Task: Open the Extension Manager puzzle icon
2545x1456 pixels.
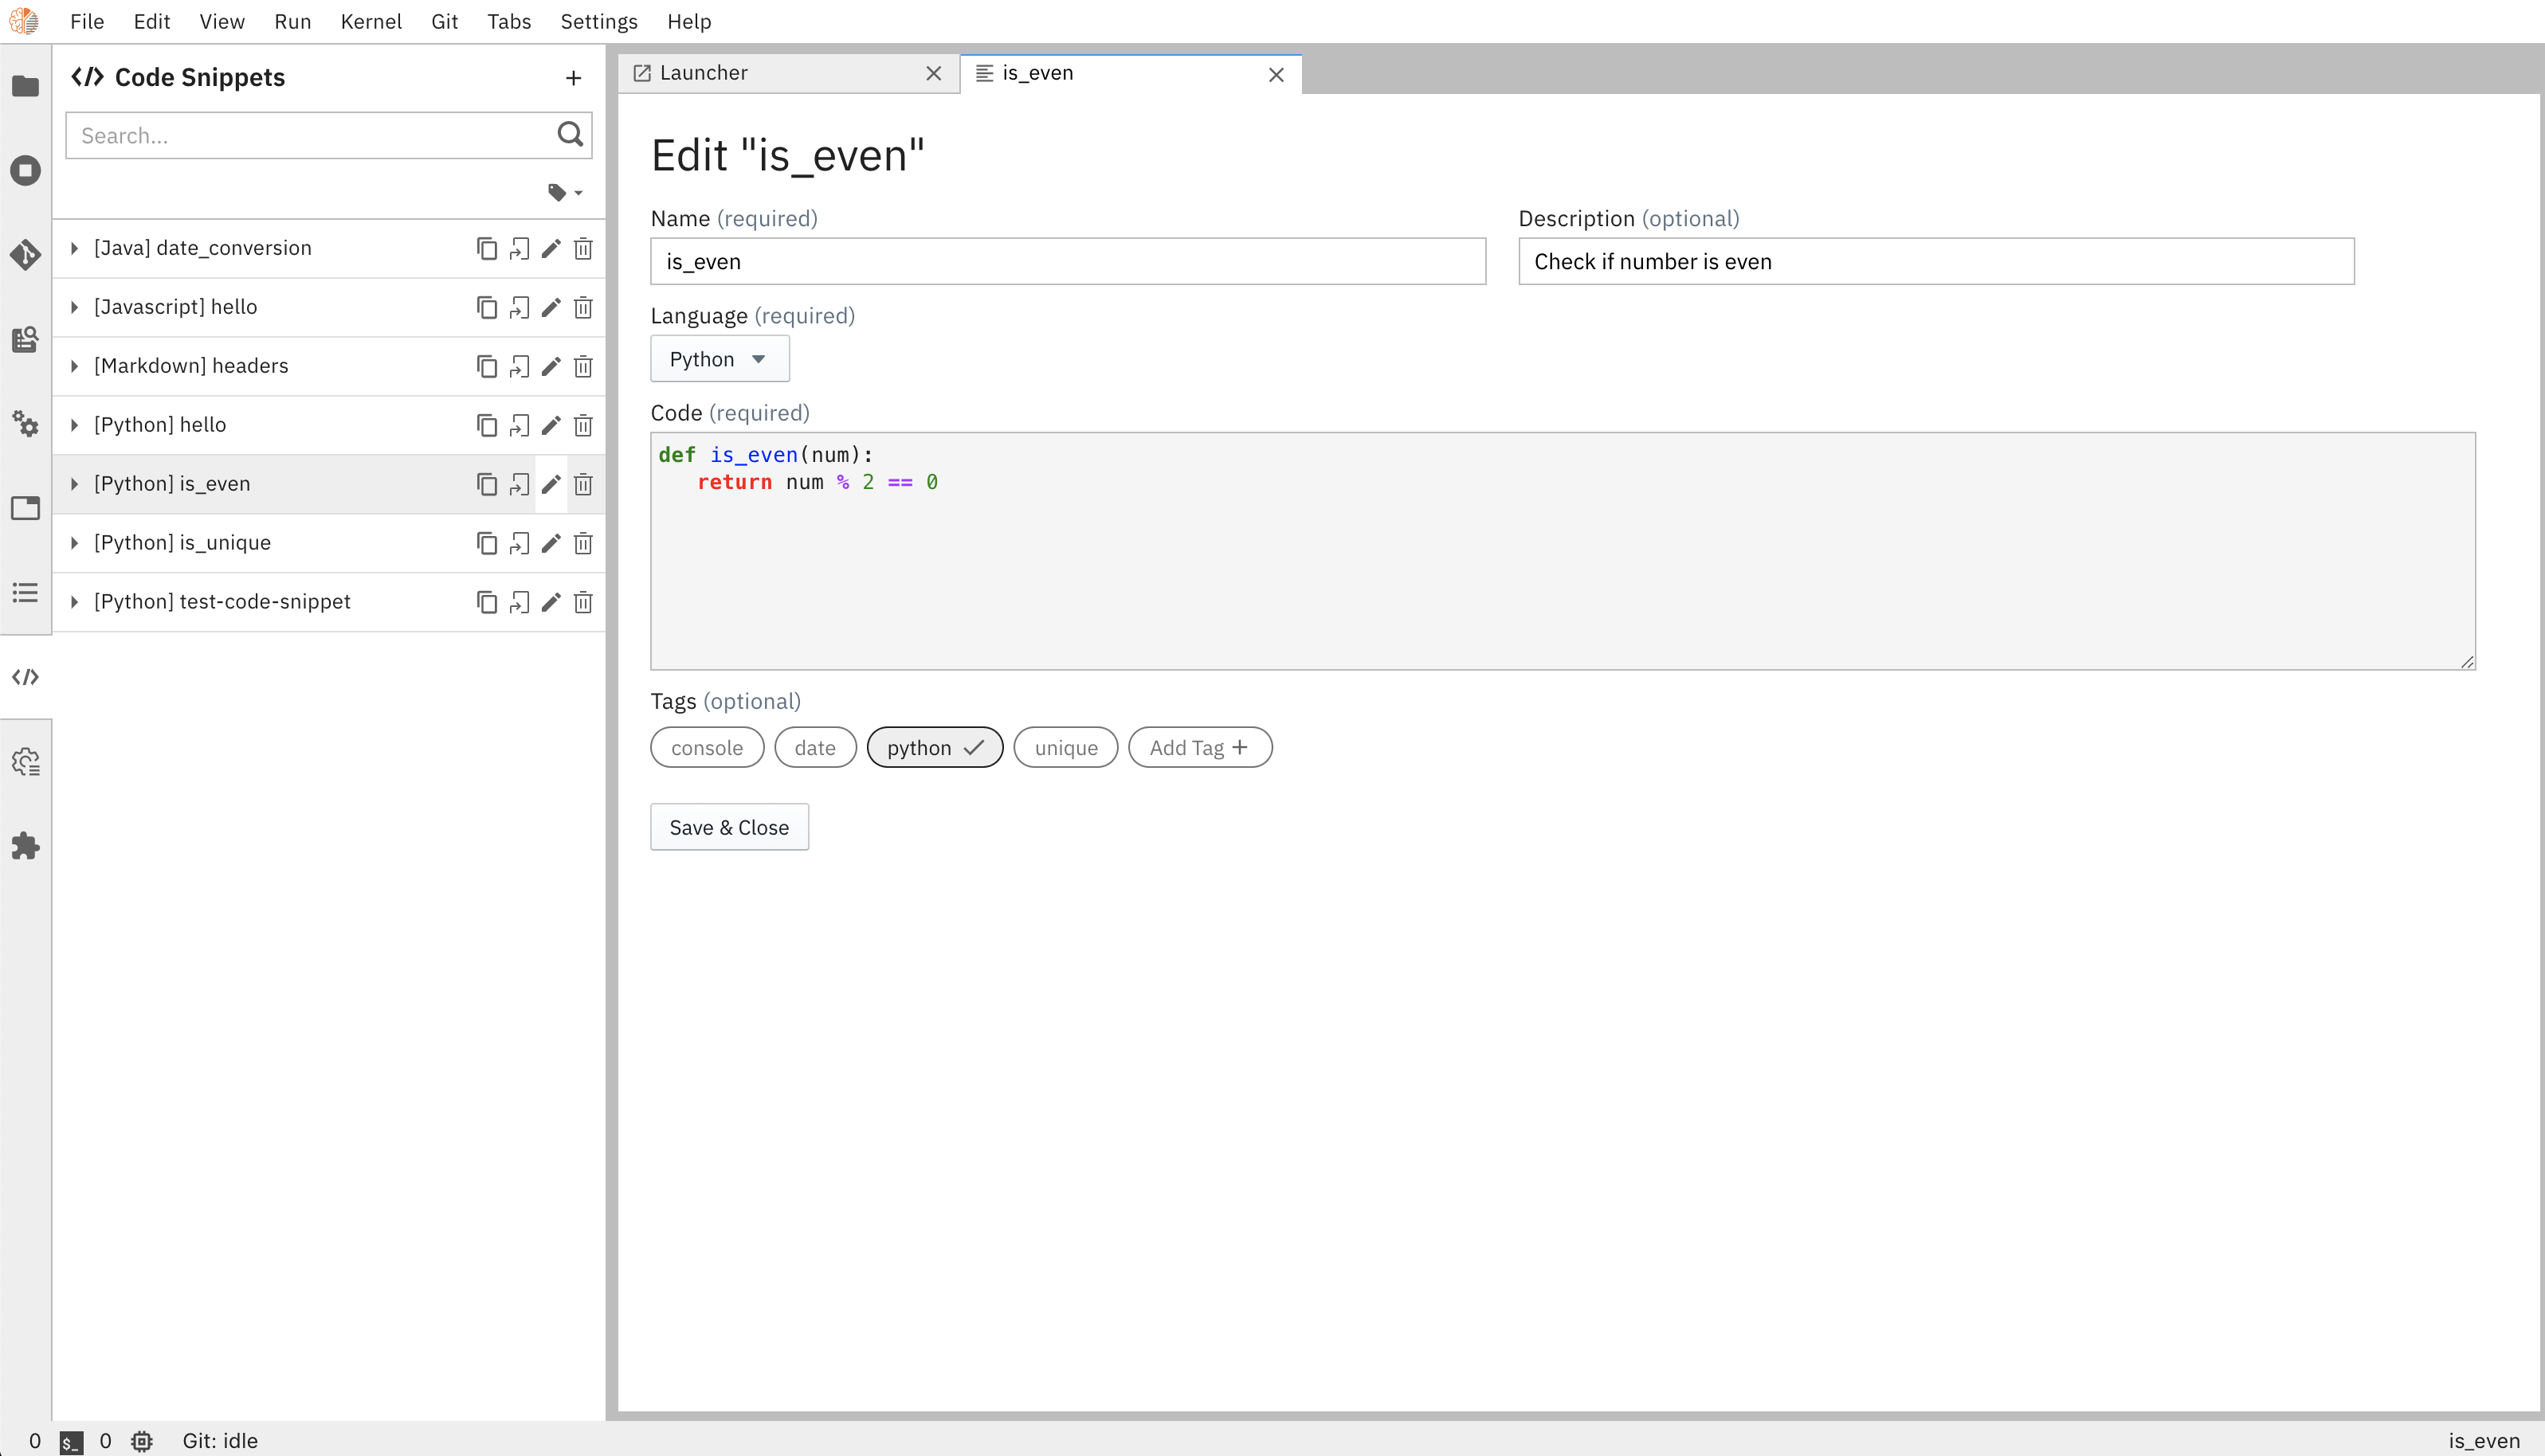Action: 26,846
